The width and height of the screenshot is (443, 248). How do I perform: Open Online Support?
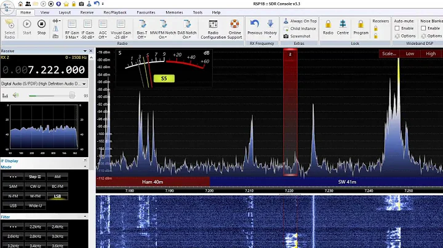click(234, 29)
